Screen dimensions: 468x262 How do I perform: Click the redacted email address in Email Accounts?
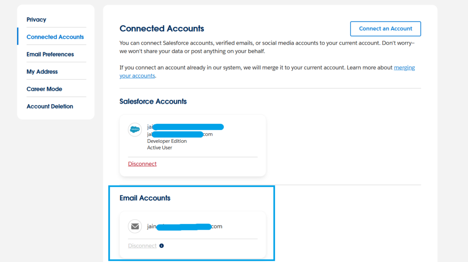tap(185, 226)
